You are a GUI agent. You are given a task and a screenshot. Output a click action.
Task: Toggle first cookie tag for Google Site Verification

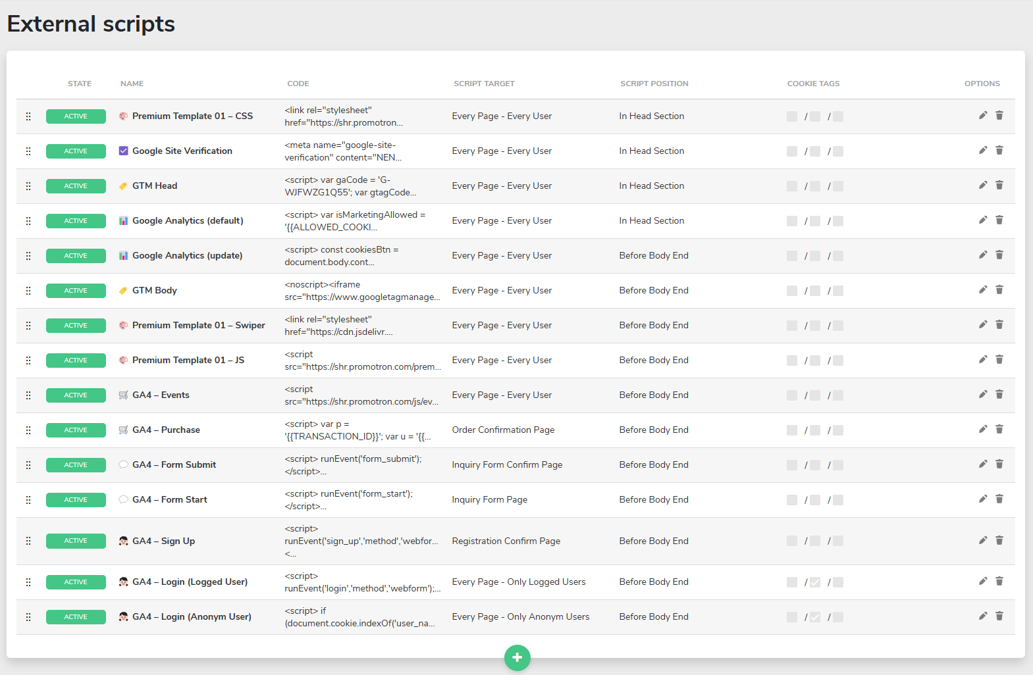[x=792, y=151]
